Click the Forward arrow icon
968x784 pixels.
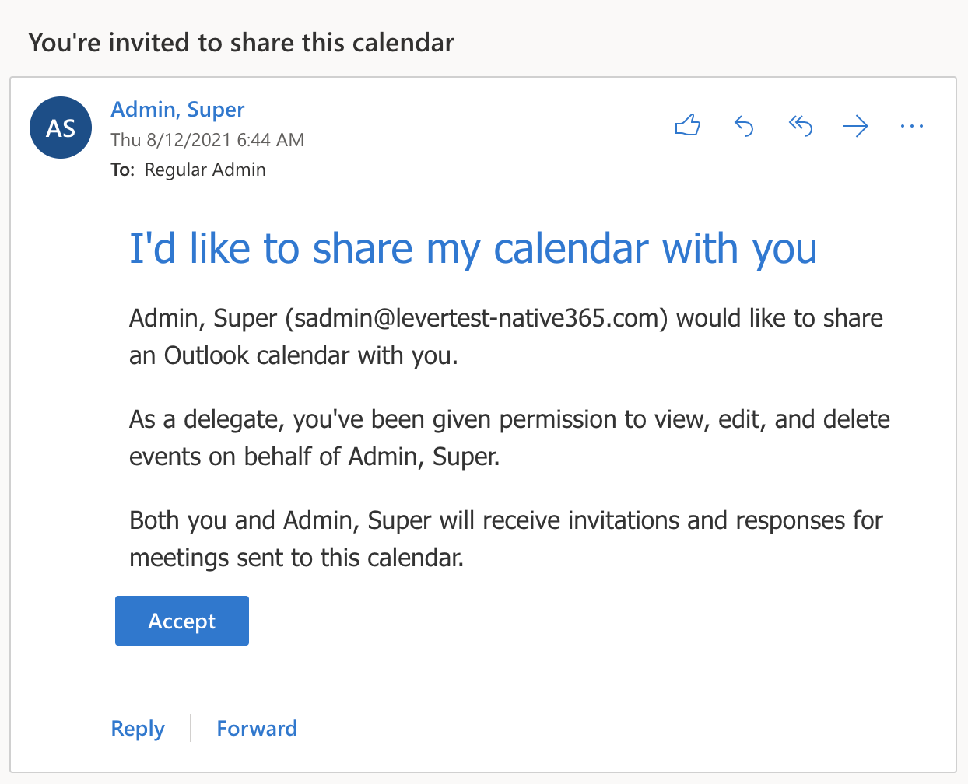856,125
